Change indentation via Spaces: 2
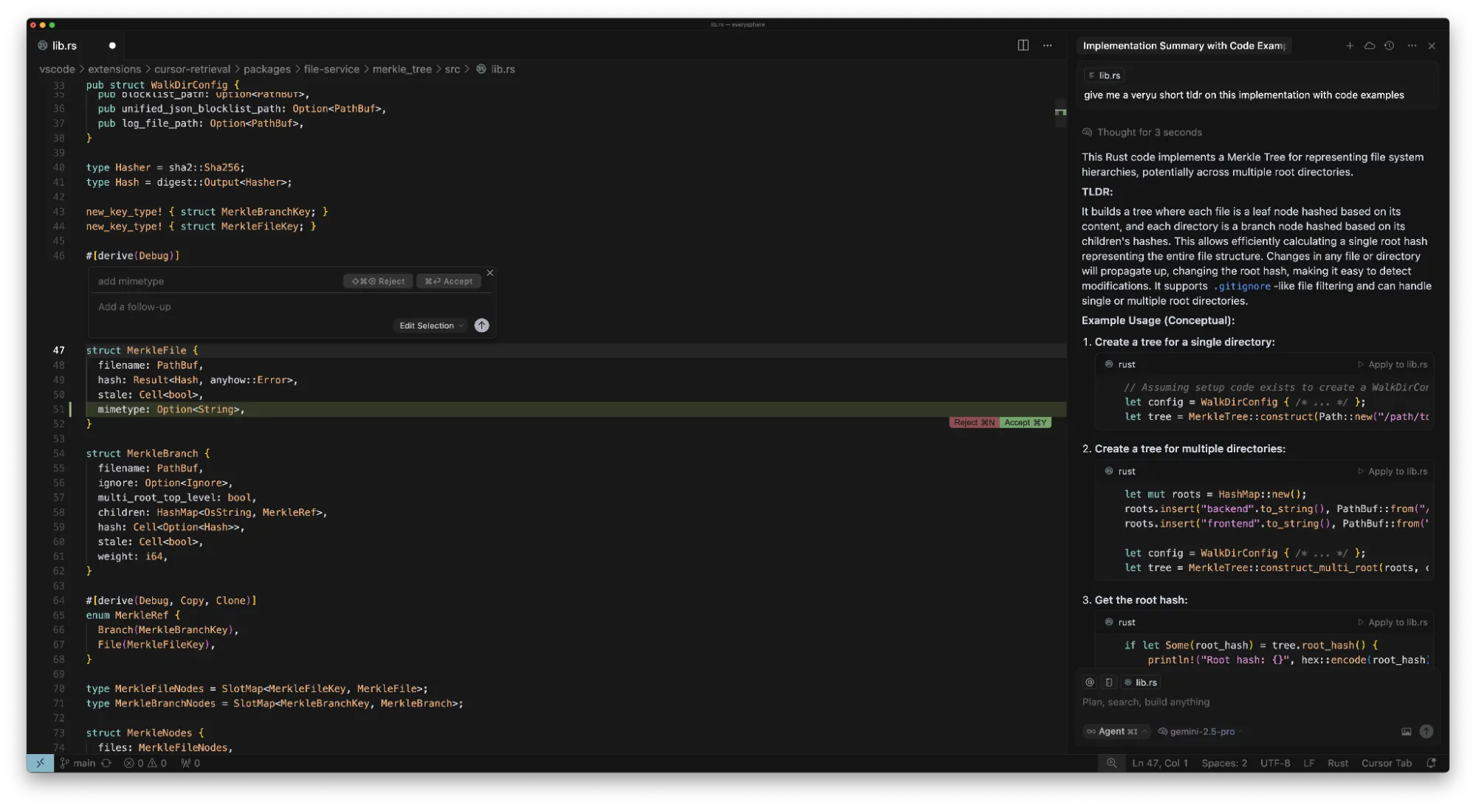1476x808 pixels. [1223, 763]
